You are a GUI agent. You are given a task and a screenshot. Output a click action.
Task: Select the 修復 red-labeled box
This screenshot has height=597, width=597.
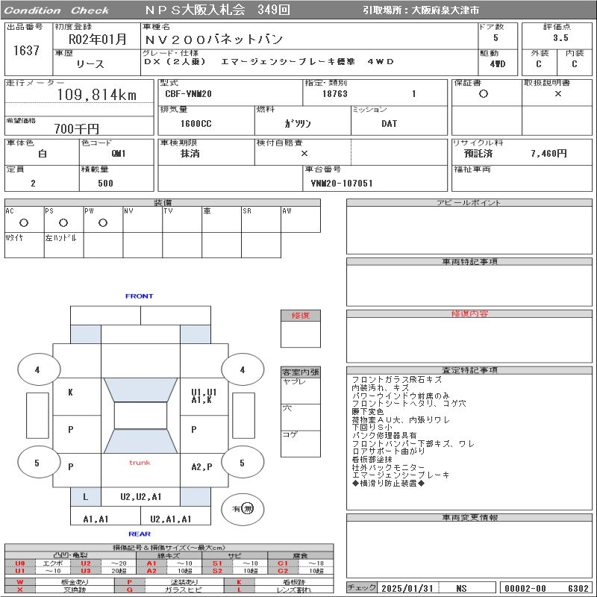(301, 316)
